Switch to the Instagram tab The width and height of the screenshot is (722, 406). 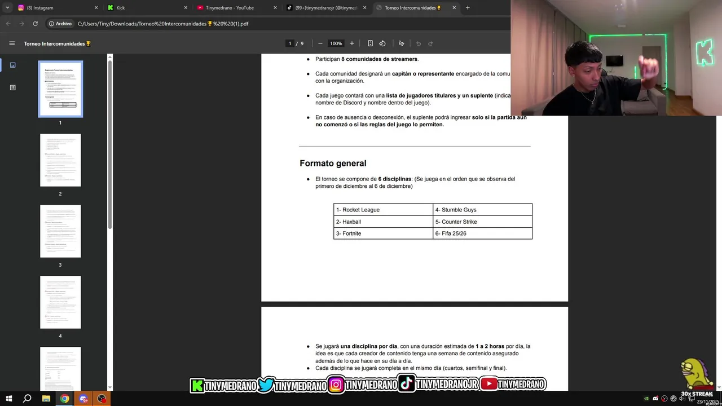[56, 8]
